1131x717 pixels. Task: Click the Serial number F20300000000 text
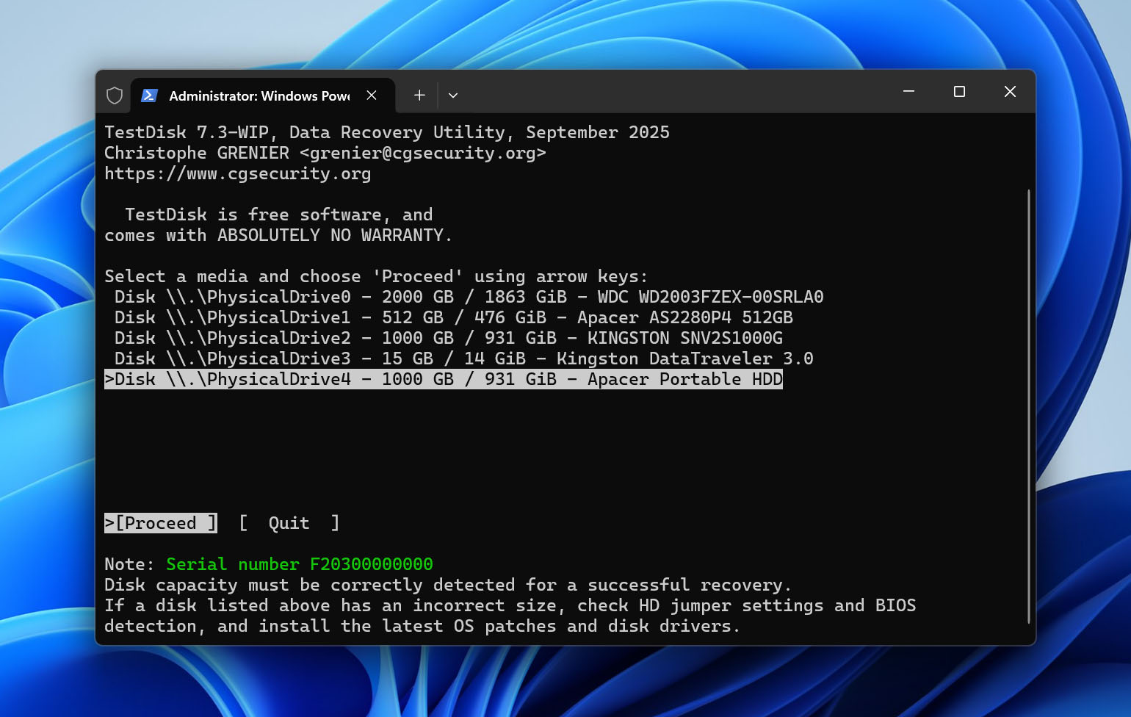click(300, 564)
